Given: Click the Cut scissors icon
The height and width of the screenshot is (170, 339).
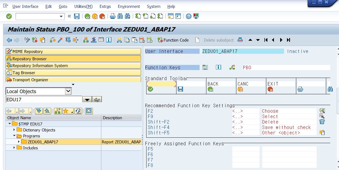Looking at the screenshot, I should pos(119,40).
